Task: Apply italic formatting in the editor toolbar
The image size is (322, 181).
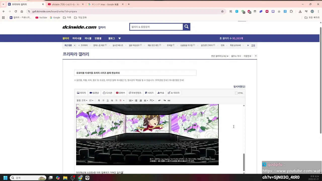Action: pos(103,101)
